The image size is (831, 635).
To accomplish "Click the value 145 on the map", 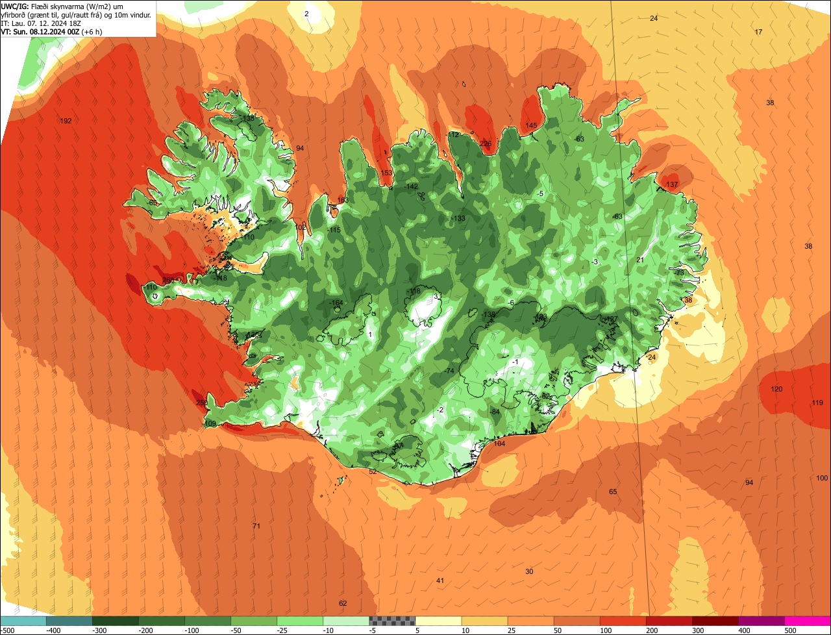I will pos(531,125).
